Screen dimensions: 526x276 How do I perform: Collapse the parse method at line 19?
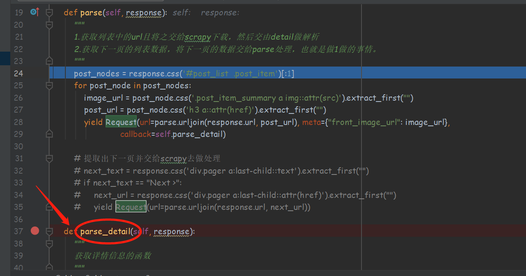(x=49, y=12)
